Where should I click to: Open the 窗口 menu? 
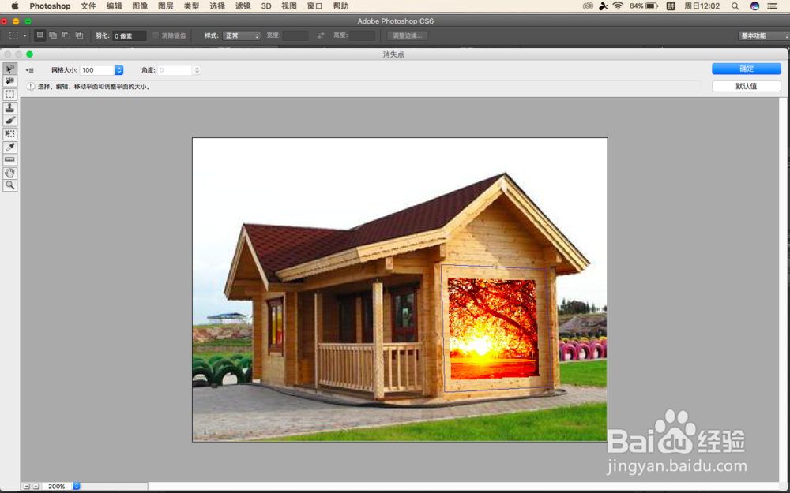(315, 6)
